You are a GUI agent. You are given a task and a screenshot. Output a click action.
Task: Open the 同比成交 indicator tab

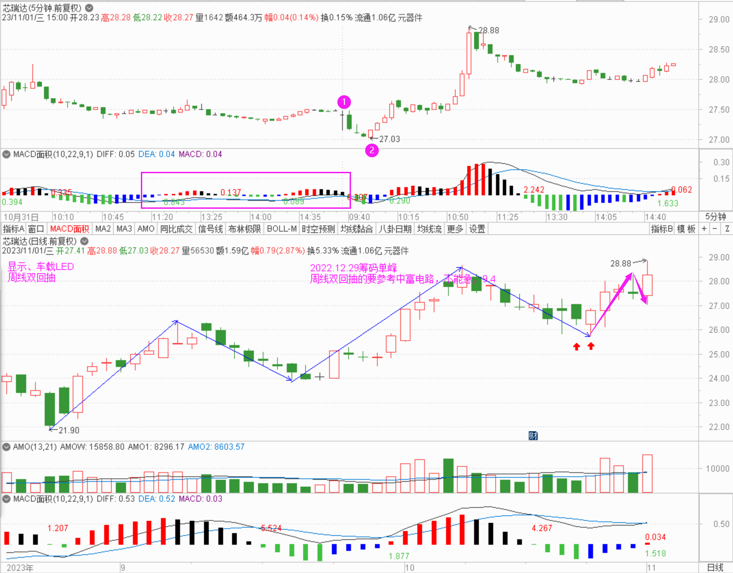176,229
